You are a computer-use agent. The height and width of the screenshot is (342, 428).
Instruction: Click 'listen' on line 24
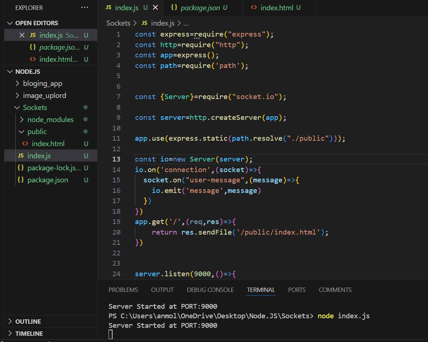click(177, 274)
